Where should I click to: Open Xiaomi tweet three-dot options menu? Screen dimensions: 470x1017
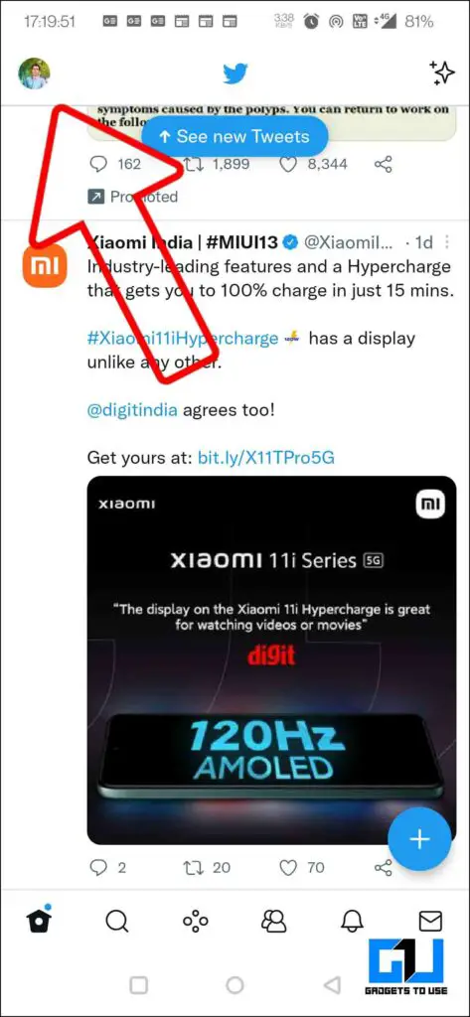point(446,242)
